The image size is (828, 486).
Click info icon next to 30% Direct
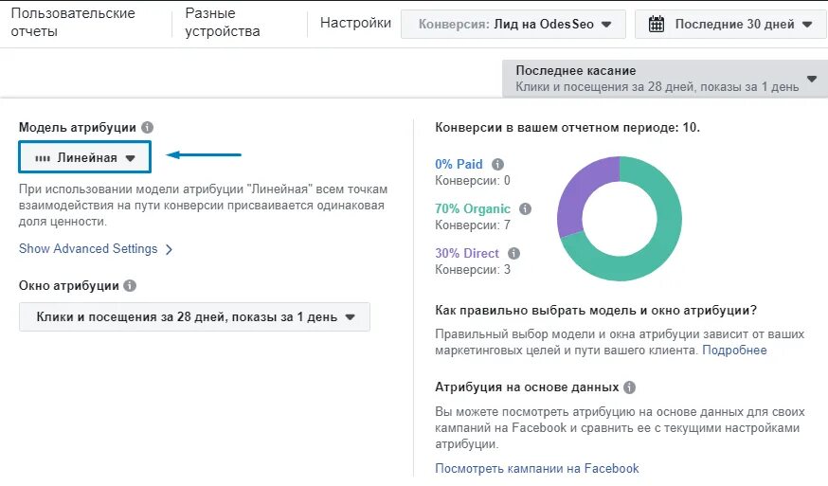pyautogui.click(x=513, y=254)
